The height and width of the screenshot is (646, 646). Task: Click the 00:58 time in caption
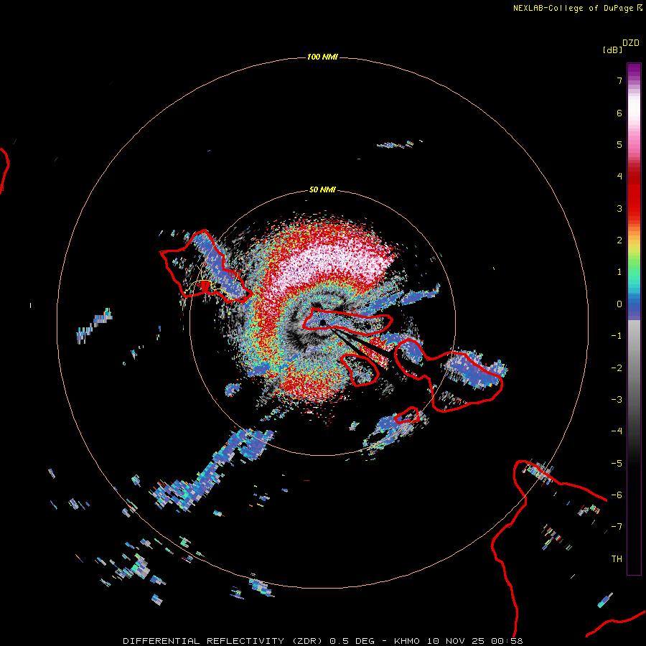pos(507,641)
